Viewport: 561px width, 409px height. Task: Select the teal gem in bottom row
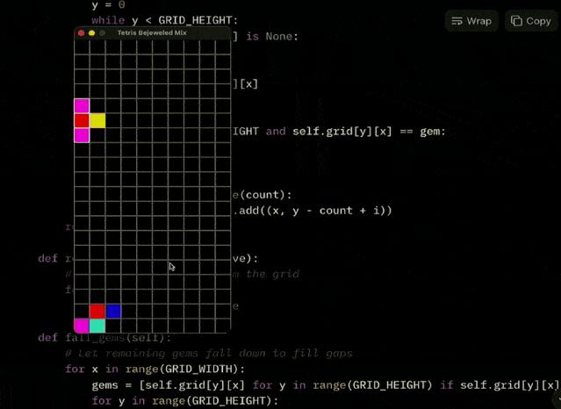point(97,326)
